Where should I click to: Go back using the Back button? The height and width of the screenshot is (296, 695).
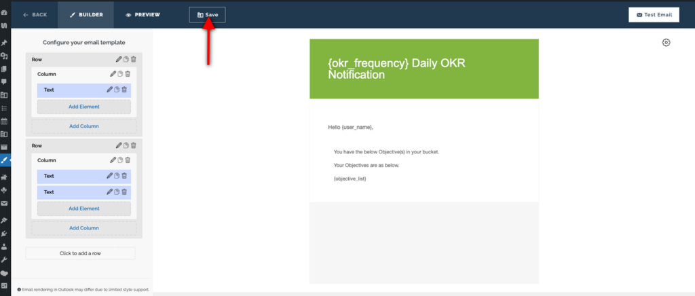tap(35, 14)
